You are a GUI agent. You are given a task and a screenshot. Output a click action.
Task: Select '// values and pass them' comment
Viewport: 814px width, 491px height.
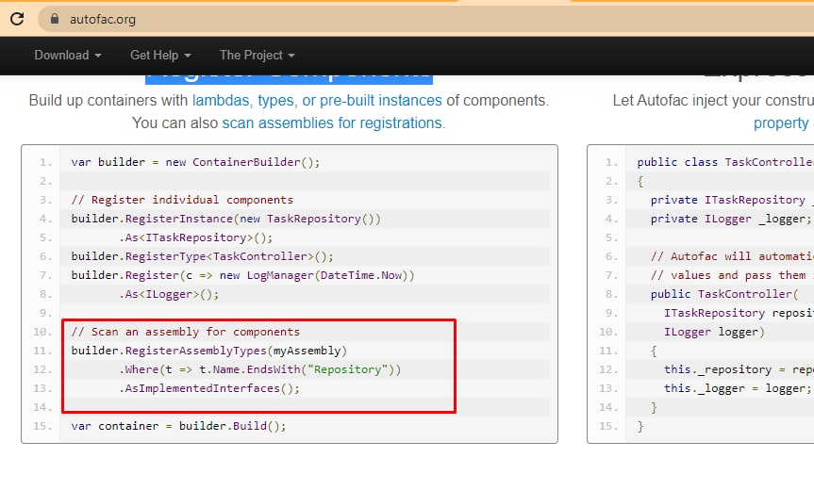point(732,275)
